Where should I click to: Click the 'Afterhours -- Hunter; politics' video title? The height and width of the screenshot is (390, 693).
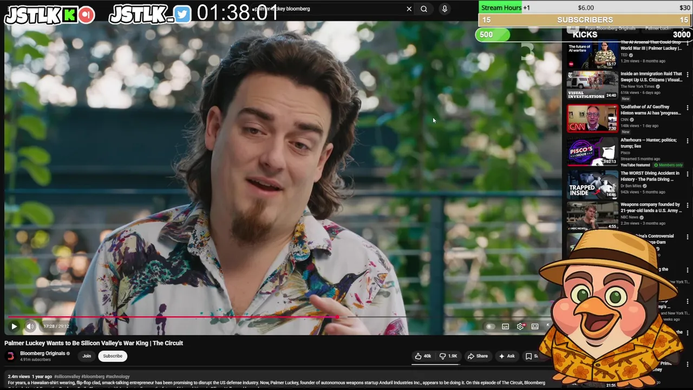pyautogui.click(x=649, y=143)
